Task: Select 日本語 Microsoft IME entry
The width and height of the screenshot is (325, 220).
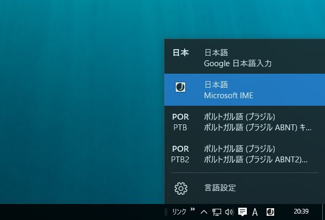Action: click(245, 90)
